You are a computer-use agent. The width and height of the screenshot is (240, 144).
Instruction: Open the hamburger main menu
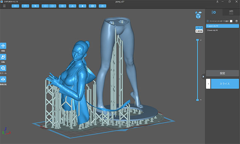coord(4,6)
